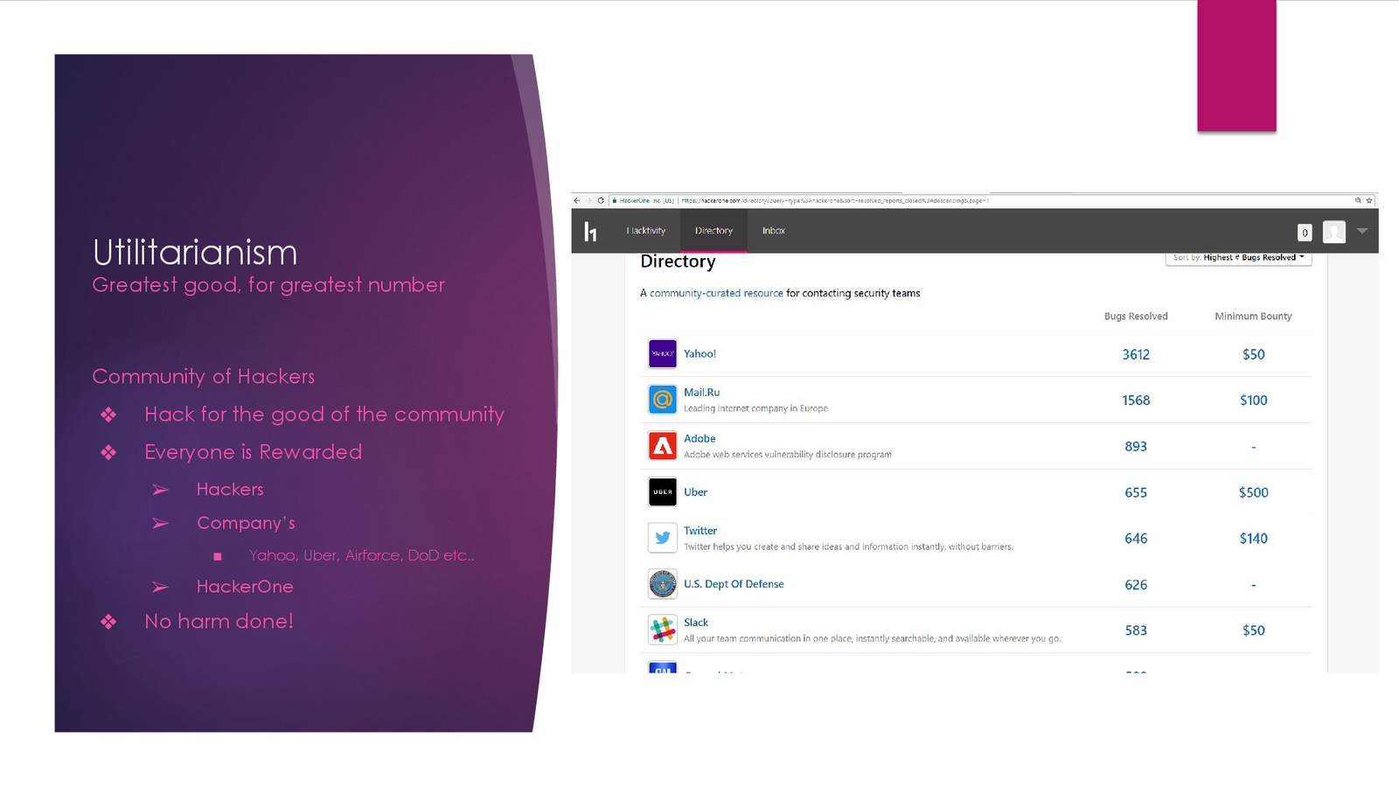Open the U.S. Dept Of Defense link

(x=734, y=584)
